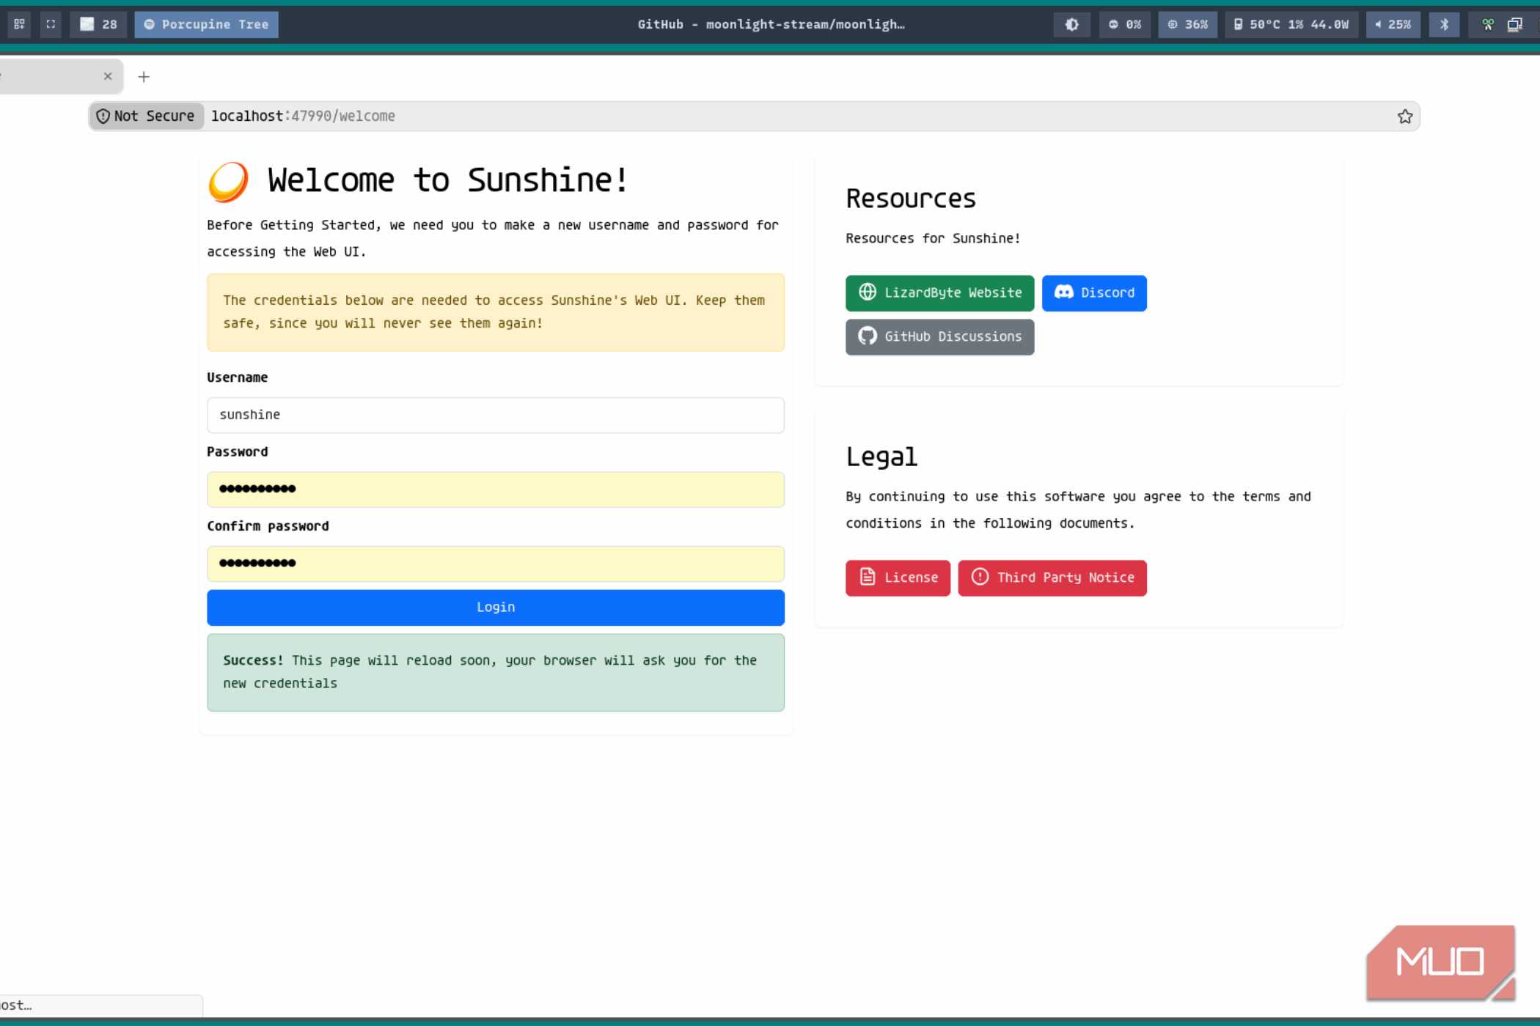The image size is (1540, 1026).
Task: Close the current browser tab
Action: pos(108,76)
